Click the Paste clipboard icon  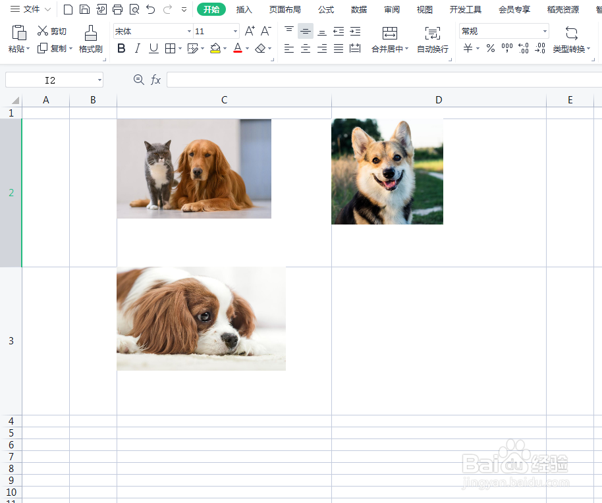[x=19, y=33]
